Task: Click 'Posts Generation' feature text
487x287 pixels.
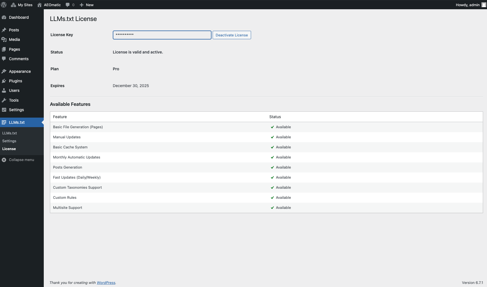Action: click(x=68, y=167)
